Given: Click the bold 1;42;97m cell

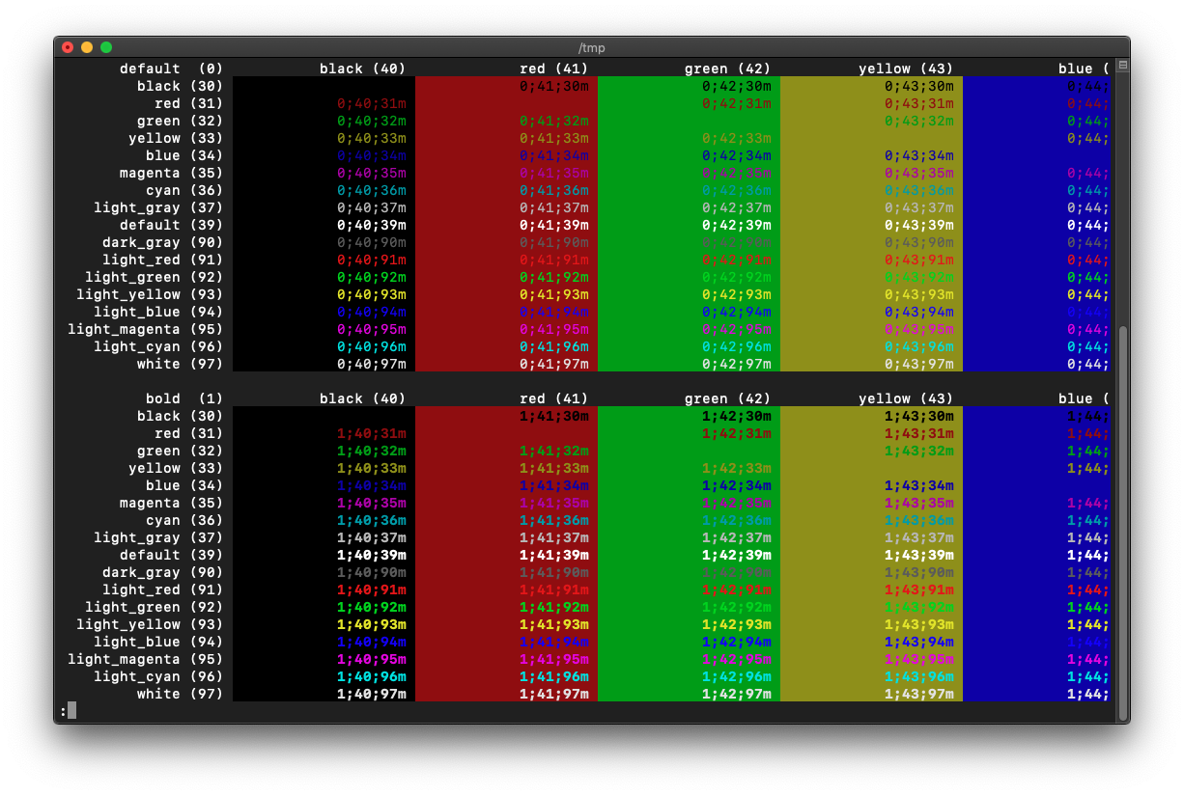Looking at the screenshot, I should pos(736,694).
